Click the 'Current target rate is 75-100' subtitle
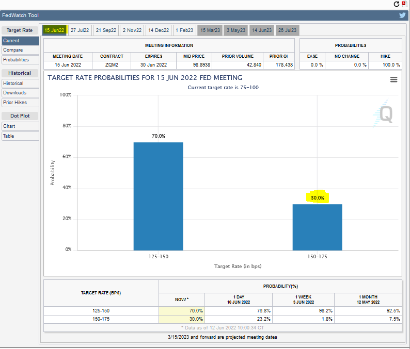Viewport: 410px width, 349px height. click(x=223, y=88)
